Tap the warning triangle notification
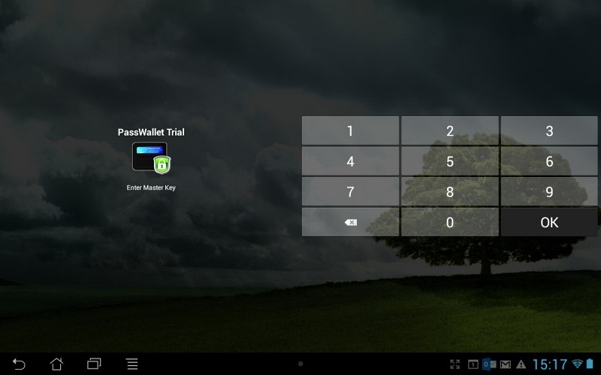This screenshot has width=601, height=375. [x=521, y=364]
